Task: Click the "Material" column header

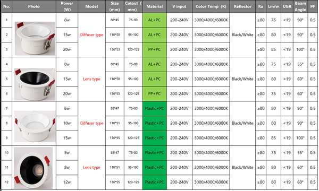Action: pos(155,6)
